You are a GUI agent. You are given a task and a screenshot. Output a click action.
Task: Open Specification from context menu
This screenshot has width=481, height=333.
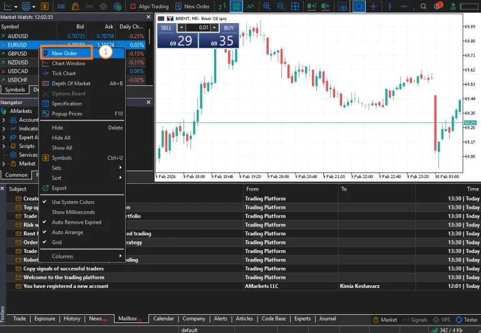tap(66, 104)
